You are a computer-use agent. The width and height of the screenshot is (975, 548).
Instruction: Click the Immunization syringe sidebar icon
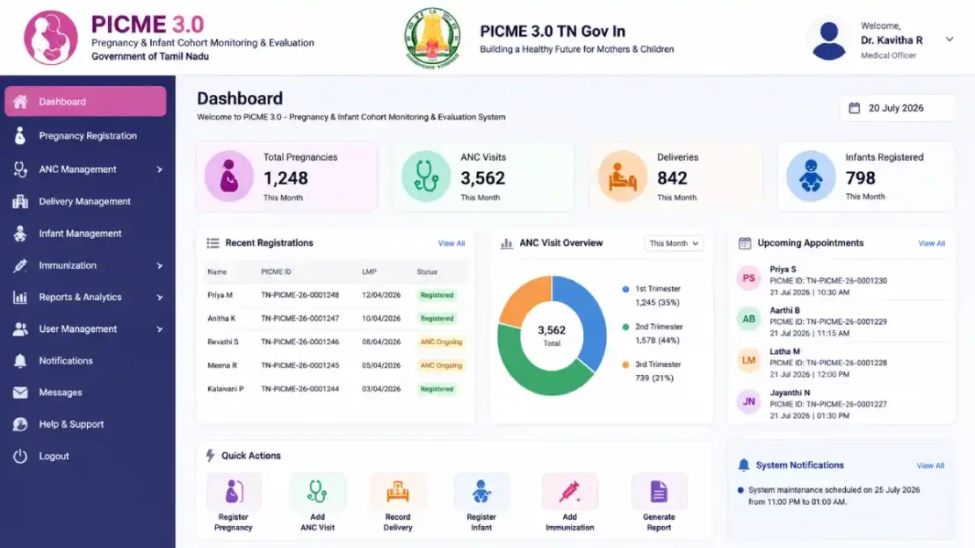click(20, 265)
